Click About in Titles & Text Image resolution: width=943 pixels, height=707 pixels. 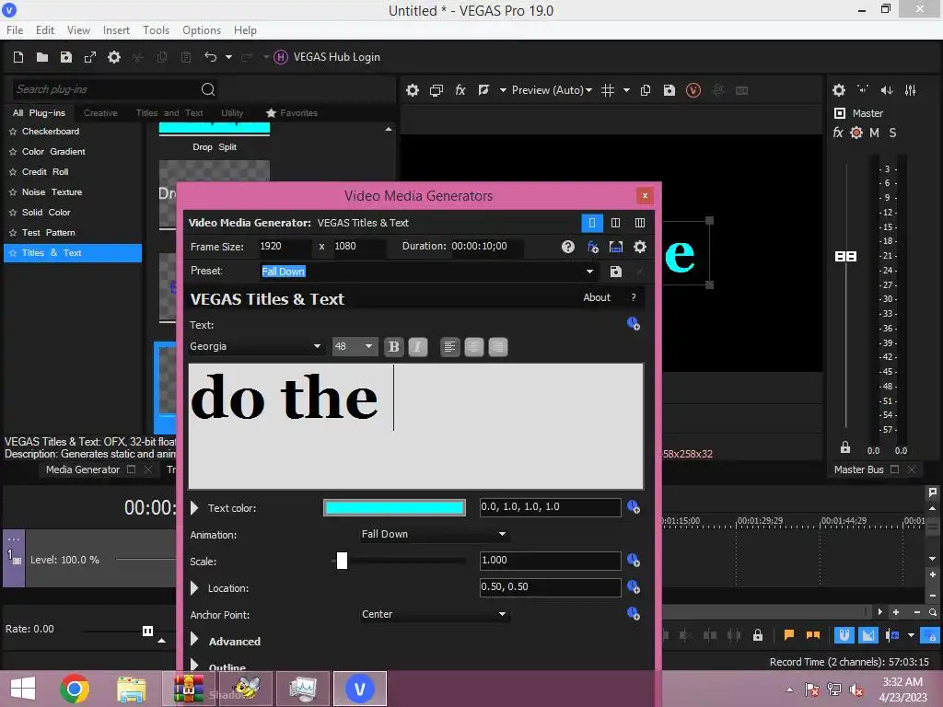pyautogui.click(x=597, y=297)
